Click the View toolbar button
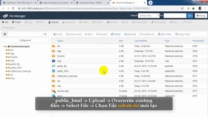208x117 pixels. click(x=174, y=22)
